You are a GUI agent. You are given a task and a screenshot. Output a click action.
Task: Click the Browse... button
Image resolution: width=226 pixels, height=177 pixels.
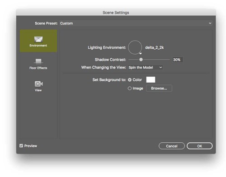[x=159, y=88]
